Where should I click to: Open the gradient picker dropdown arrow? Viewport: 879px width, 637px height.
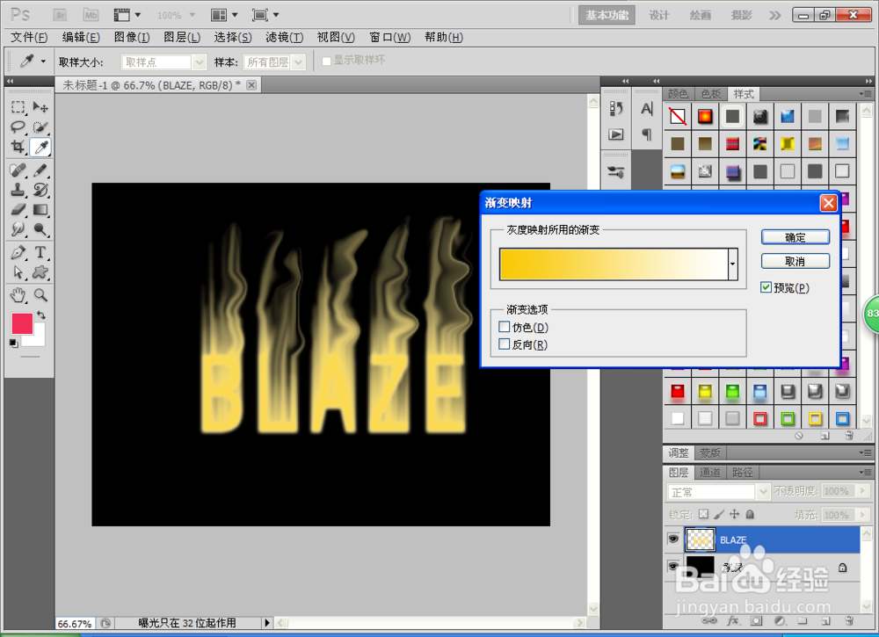tap(733, 264)
